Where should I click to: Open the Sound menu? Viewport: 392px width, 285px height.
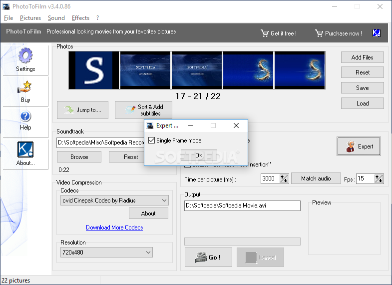[x=56, y=18]
